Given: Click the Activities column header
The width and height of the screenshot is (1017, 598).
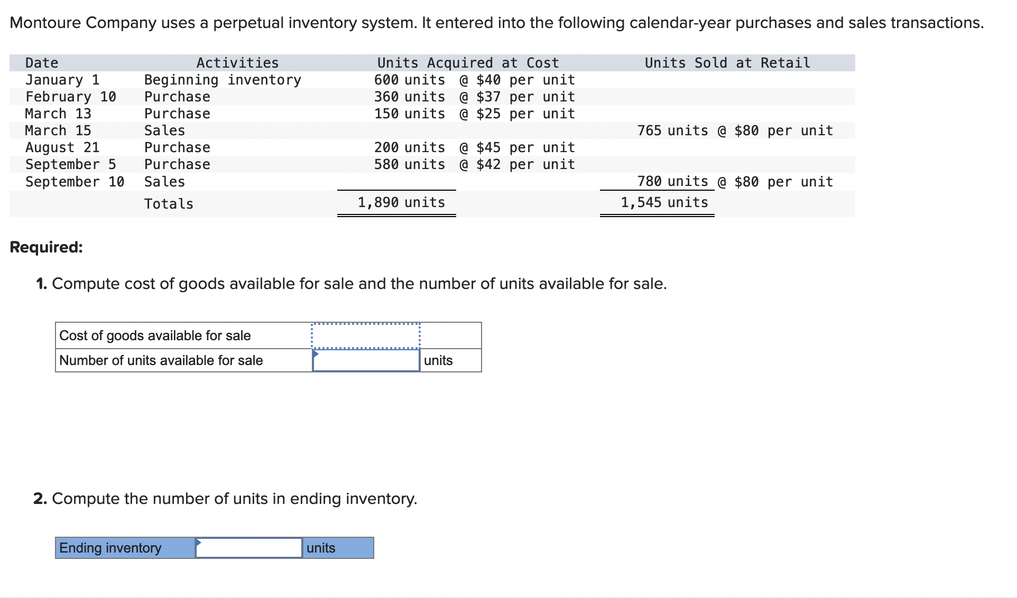Looking at the screenshot, I should tap(237, 63).
